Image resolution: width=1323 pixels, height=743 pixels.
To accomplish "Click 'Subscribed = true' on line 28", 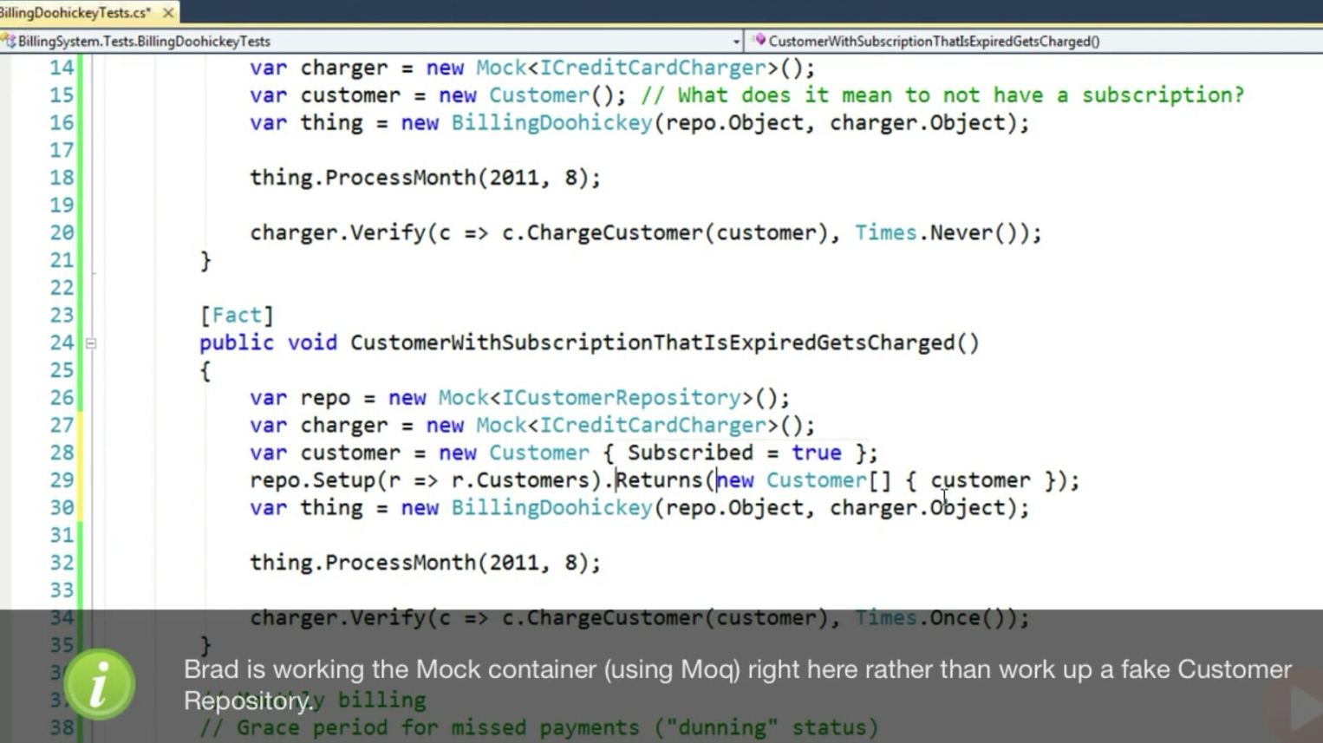I will [x=734, y=453].
